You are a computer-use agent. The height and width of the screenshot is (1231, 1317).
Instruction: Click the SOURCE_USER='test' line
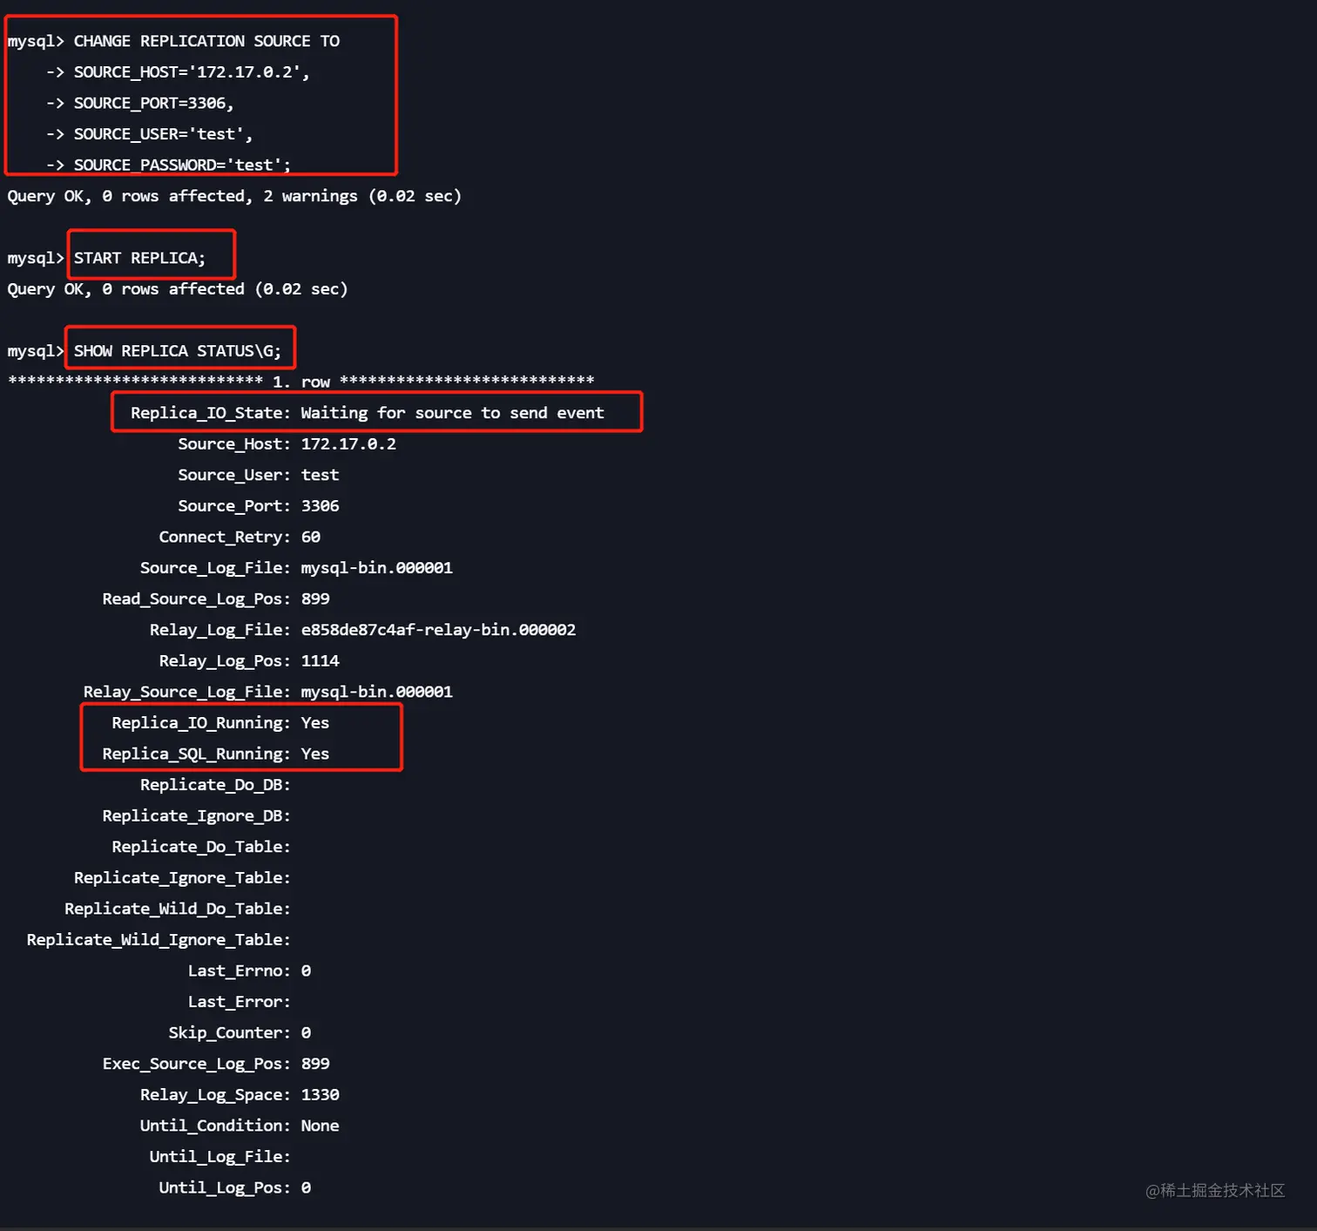163,134
